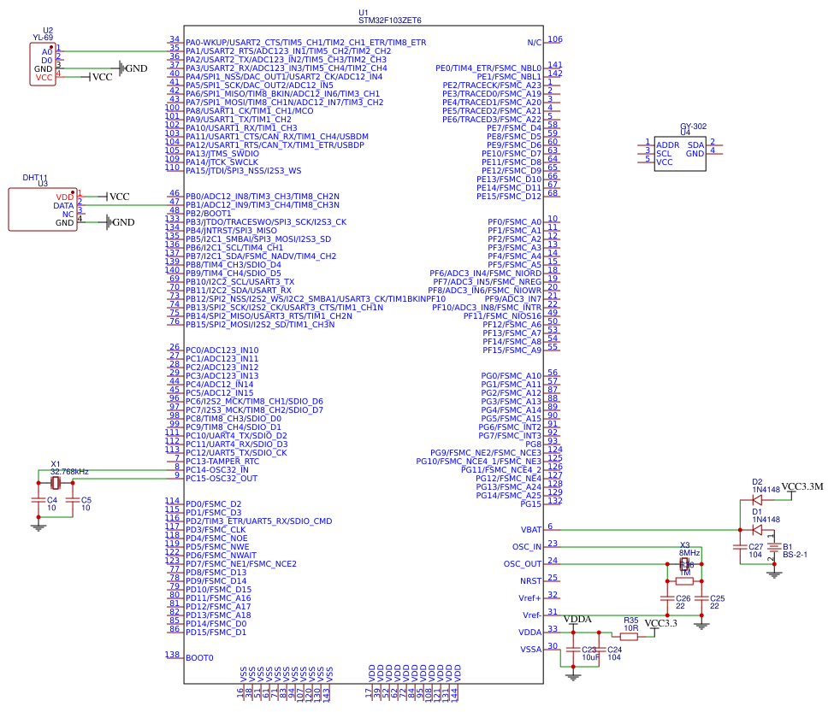Image resolution: width=834 pixels, height=712 pixels.
Task: Select the GND symbol beside DHT11 module
Action: (109, 222)
